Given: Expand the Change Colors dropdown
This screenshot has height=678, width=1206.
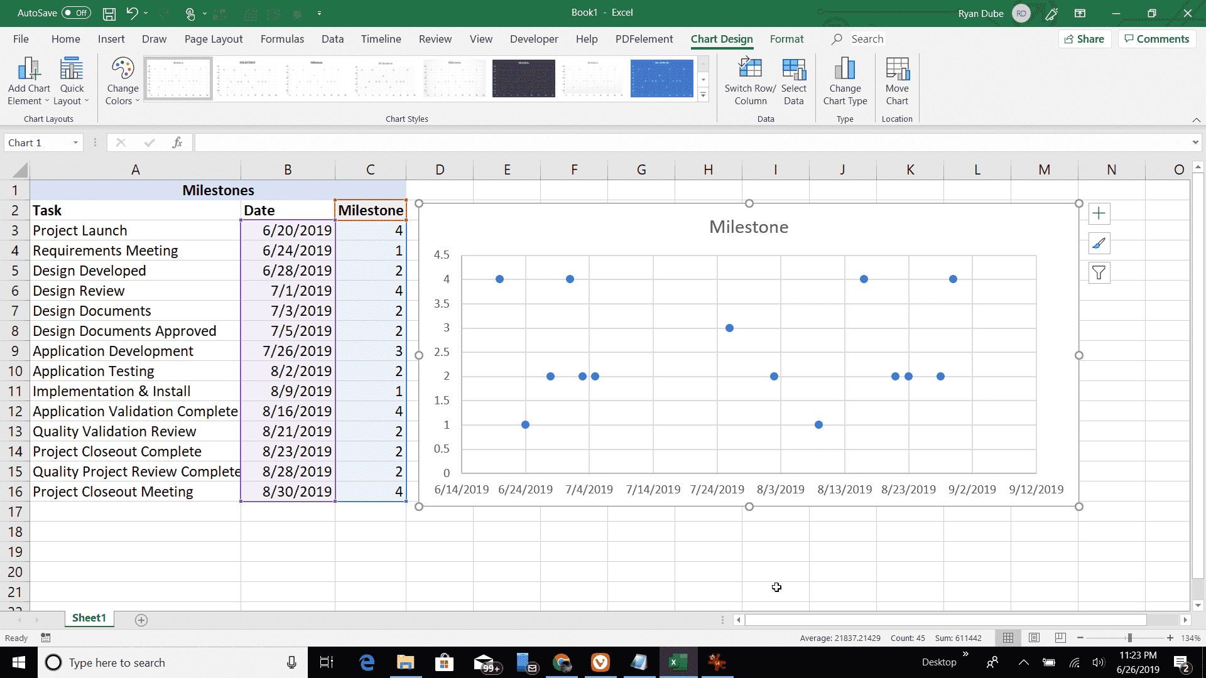Looking at the screenshot, I should 122,83.
